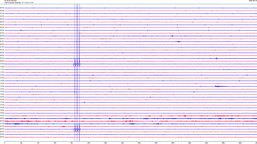The height and width of the screenshot is (144, 257).
Task: Click the 18m tick label on time axis
Action: tap(156, 143)
